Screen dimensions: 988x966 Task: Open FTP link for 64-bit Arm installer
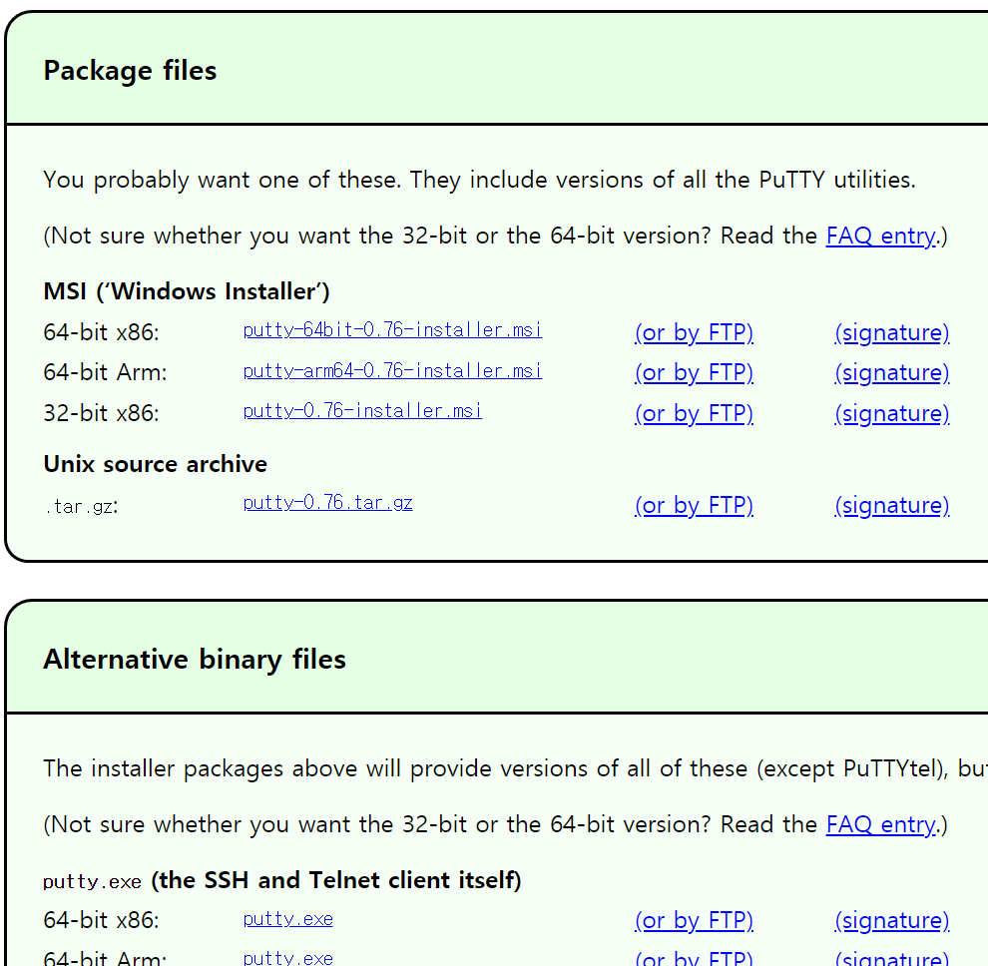tap(693, 372)
